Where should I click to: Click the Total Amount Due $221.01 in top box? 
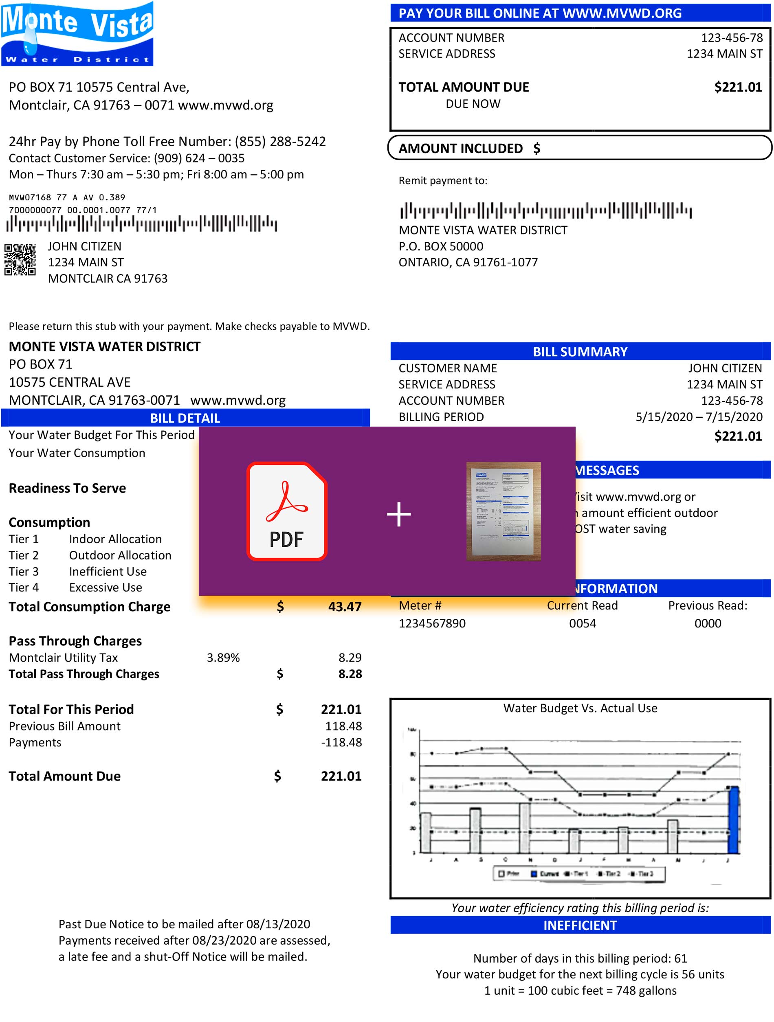coord(737,87)
